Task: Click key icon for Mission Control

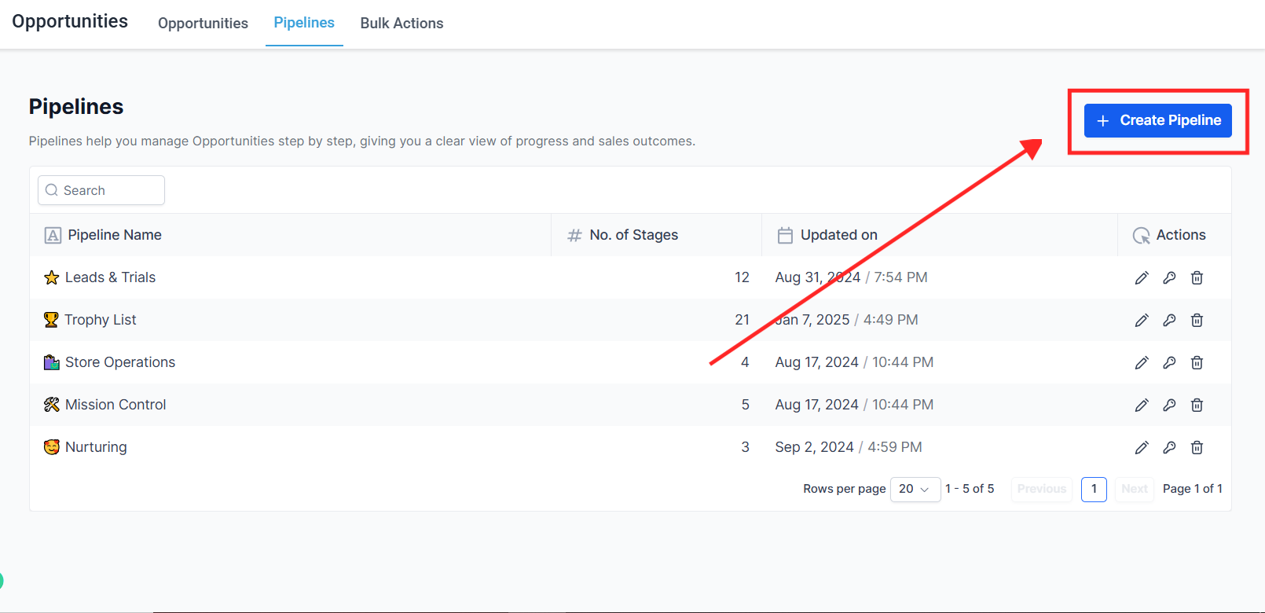Action: coord(1169,405)
